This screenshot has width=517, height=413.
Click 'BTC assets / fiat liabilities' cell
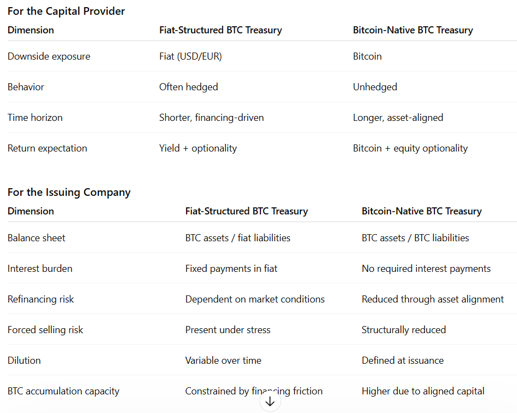(x=238, y=238)
